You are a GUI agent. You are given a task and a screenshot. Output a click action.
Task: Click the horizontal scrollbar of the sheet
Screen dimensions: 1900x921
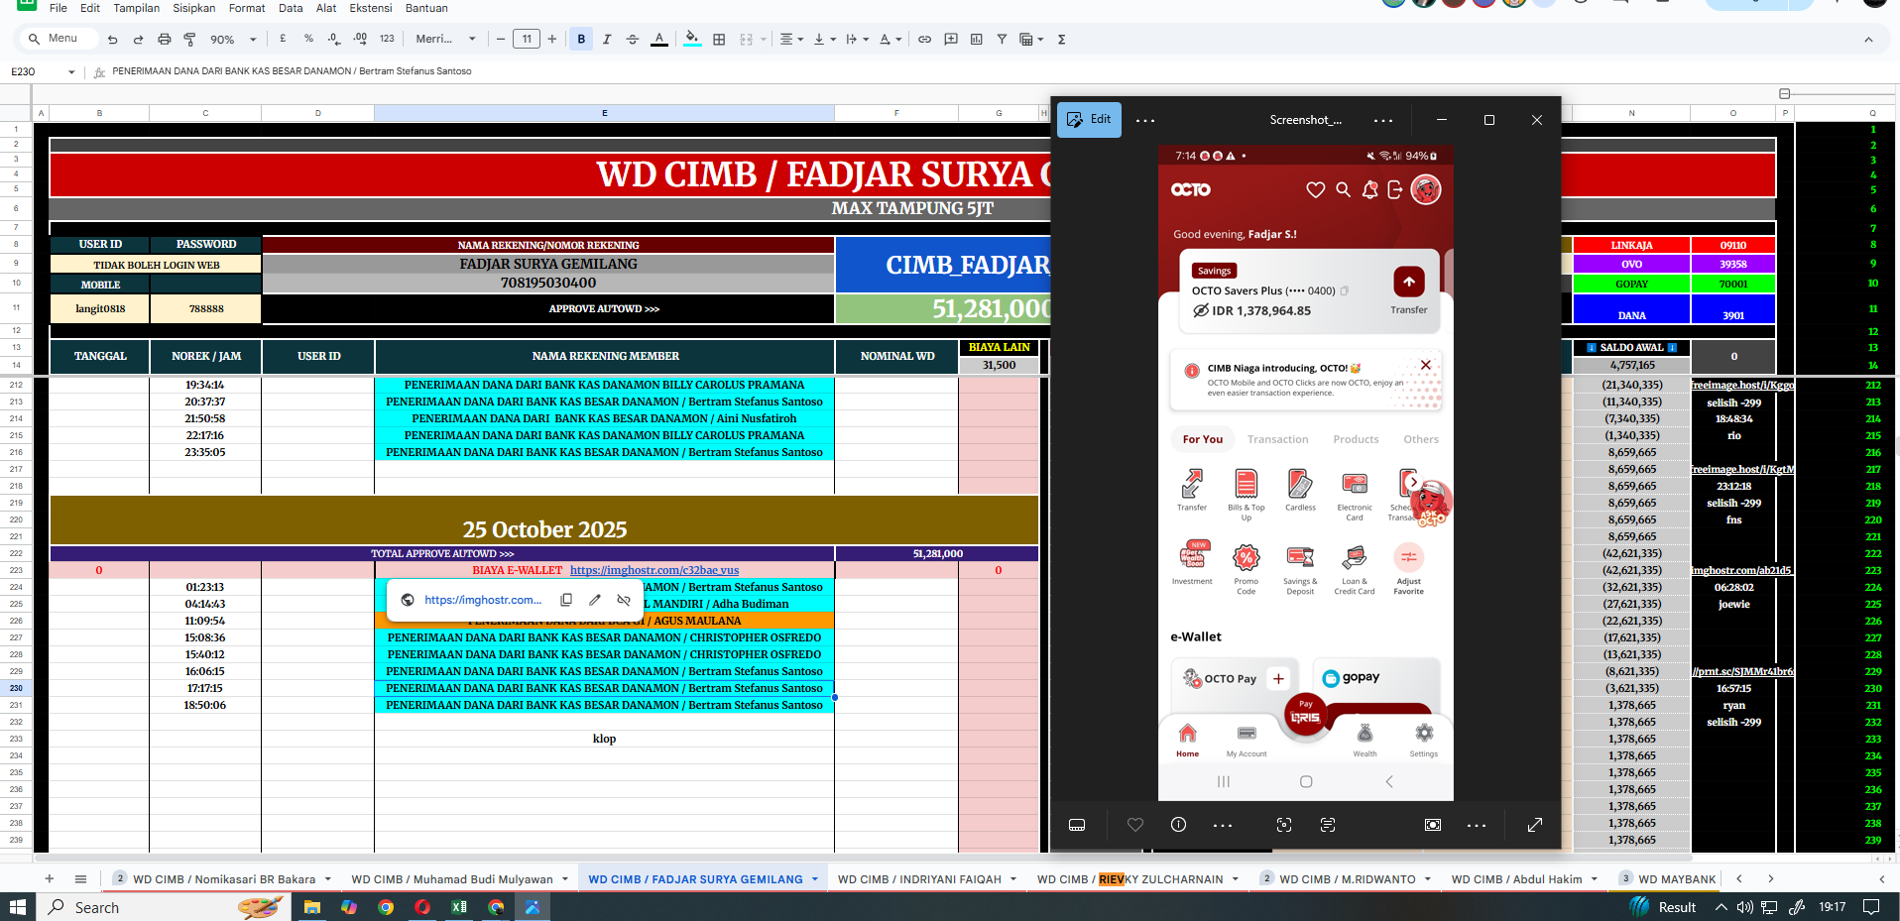952,859
